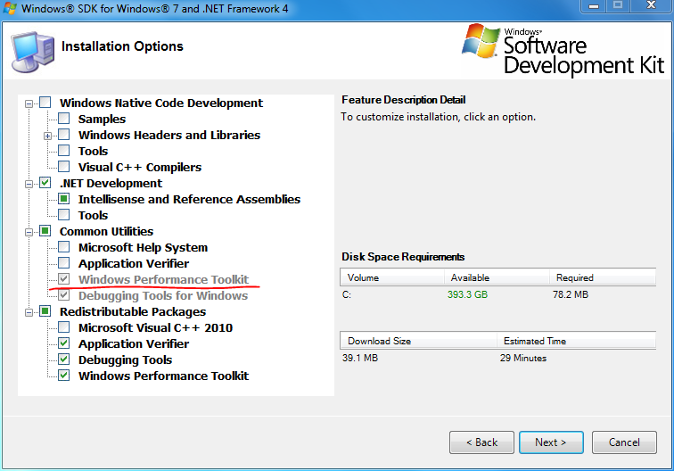Enable Application Verifier above Windows Performance Toolkit
Screen dimensions: 674x471
pos(63,263)
